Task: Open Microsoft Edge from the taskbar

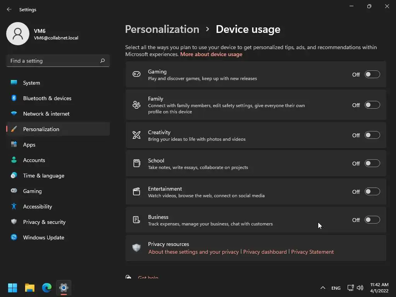Action: coord(47,288)
